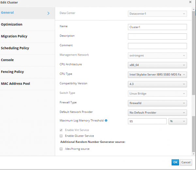The image size is (196, 170).
Task: Open the MAC Address Pool tab
Action: (x=15, y=84)
